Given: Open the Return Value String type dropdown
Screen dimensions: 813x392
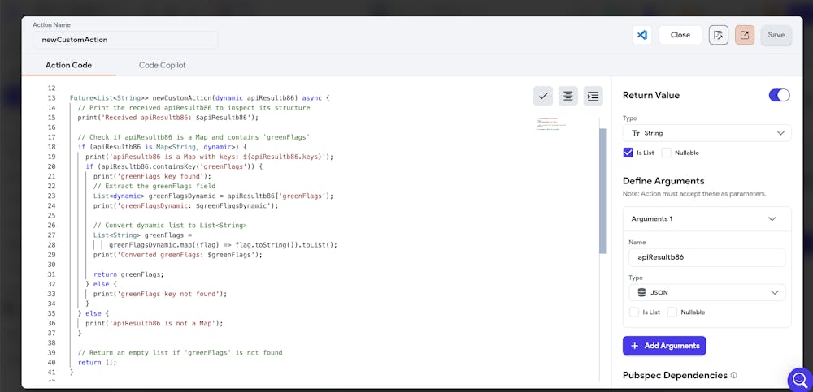Looking at the screenshot, I should click(x=706, y=133).
